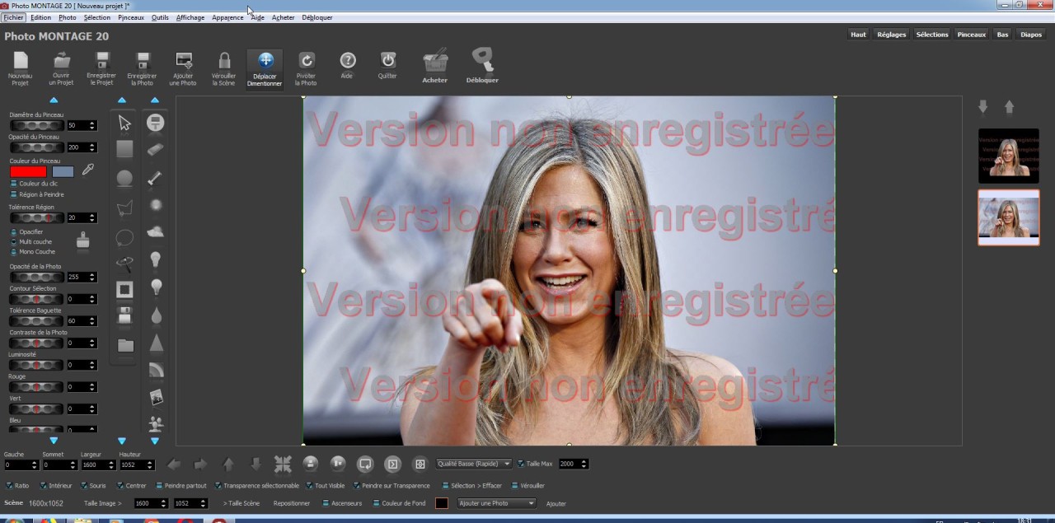Select the eraser brush tool

155,149
